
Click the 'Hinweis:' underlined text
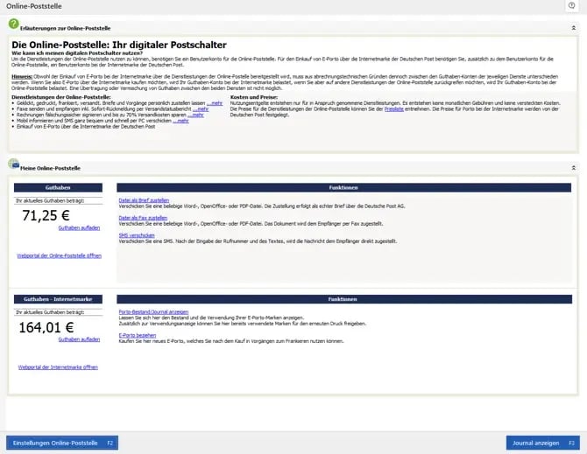pyautogui.click(x=22, y=77)
